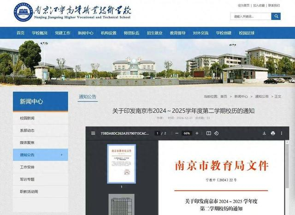Click the 设为首页 link
Viewport: 295px width, 215px height.
244,6
